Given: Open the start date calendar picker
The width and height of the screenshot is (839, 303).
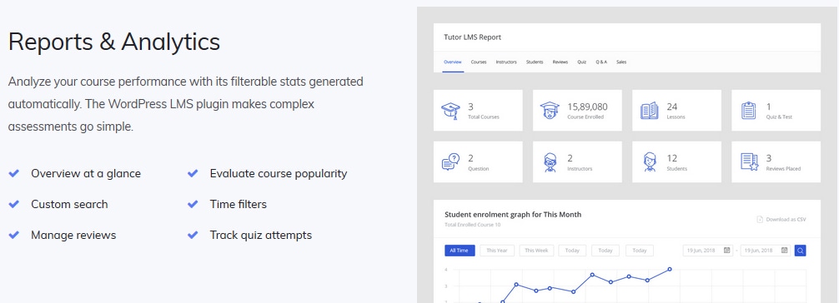Looking at the screenshot, I should point(726,250).
